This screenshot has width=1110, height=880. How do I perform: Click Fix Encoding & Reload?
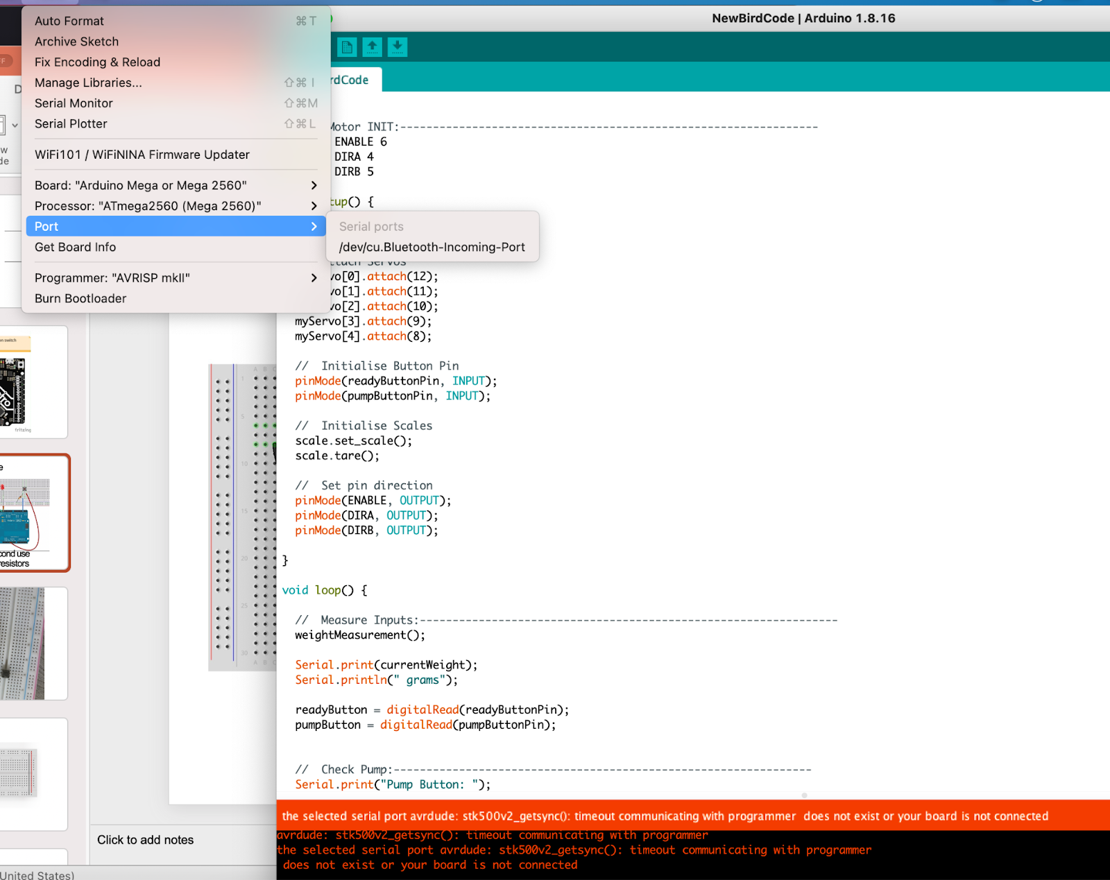point(97,62)
